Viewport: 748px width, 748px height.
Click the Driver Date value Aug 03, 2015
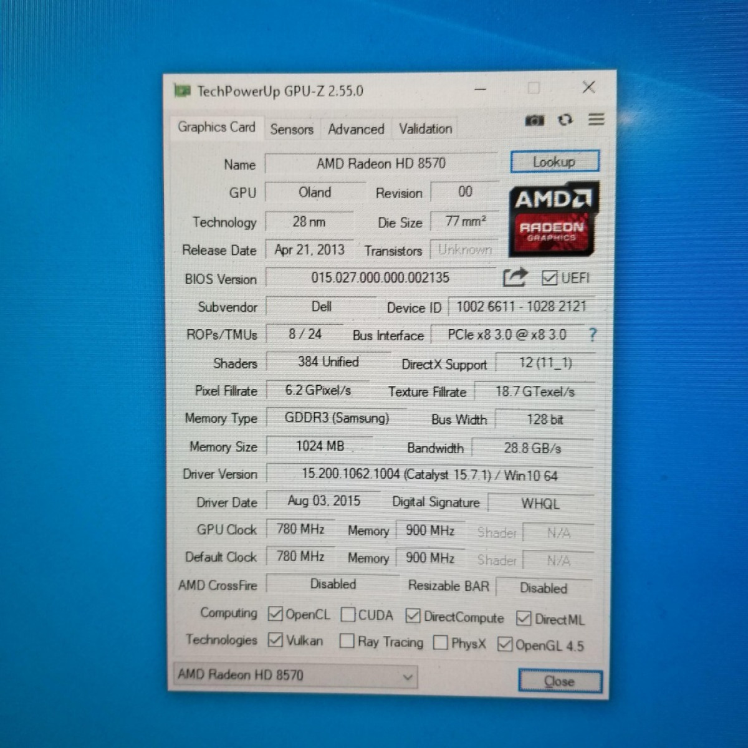point(324,501)
